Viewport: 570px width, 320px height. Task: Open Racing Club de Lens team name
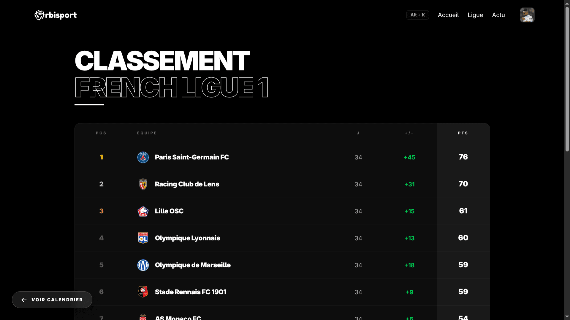point(187,184)
